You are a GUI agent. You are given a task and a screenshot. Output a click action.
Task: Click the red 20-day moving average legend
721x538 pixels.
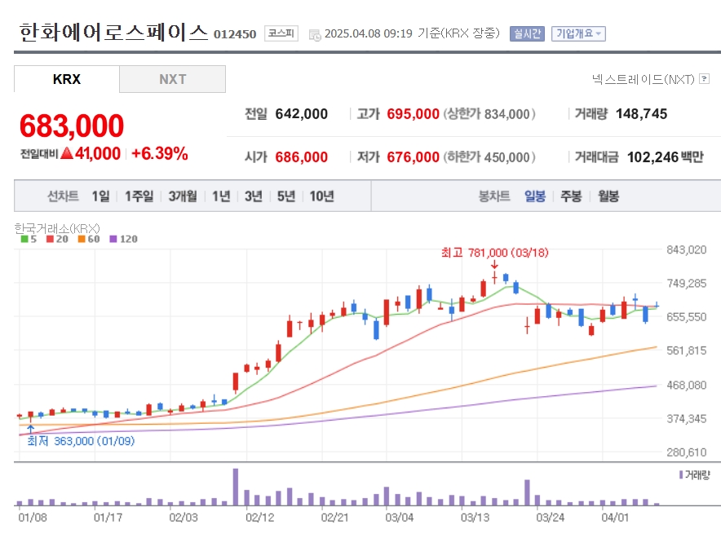click(x=57, y=239)
